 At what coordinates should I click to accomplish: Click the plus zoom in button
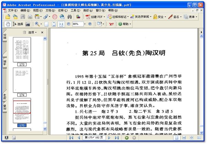(x=90, y=24)
